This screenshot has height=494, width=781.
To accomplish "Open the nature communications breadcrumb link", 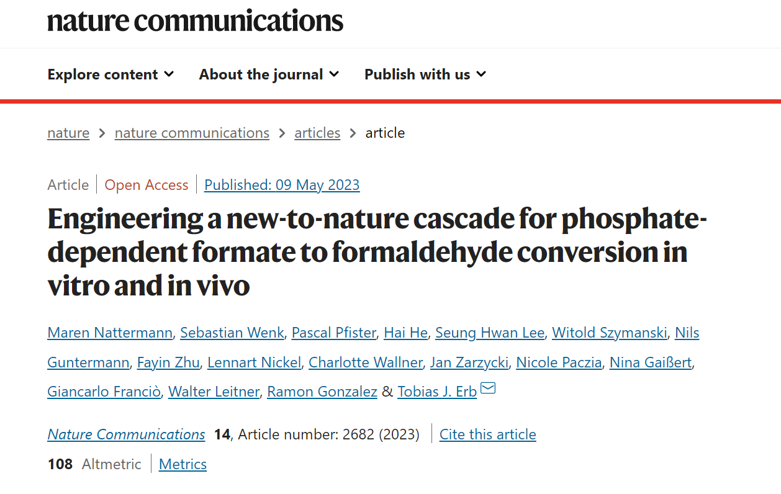I will click(192, 133).
